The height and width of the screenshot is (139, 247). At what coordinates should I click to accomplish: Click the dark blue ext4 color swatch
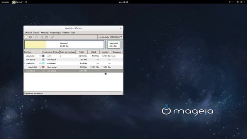44,56
